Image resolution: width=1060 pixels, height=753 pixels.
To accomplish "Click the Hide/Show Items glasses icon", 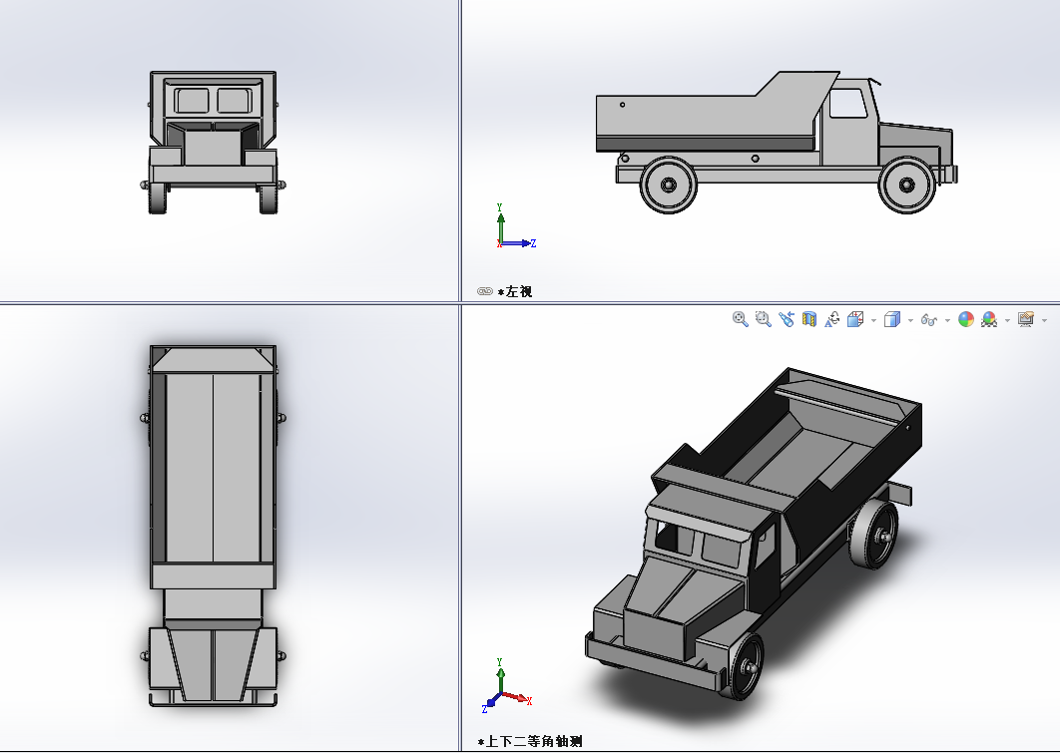I will tap(929, 320).
